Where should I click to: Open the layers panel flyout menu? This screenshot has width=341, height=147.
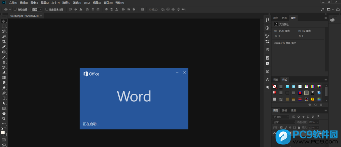pos(326,110)
